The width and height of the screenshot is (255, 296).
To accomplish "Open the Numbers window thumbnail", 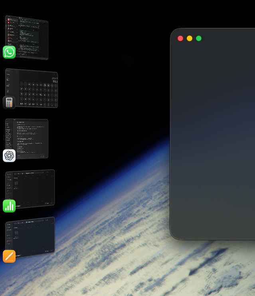I will [30, 189].
